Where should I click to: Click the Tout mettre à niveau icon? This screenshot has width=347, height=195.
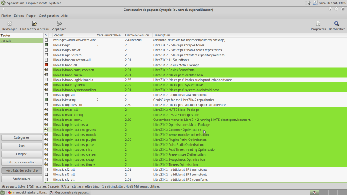click(34, 23)
